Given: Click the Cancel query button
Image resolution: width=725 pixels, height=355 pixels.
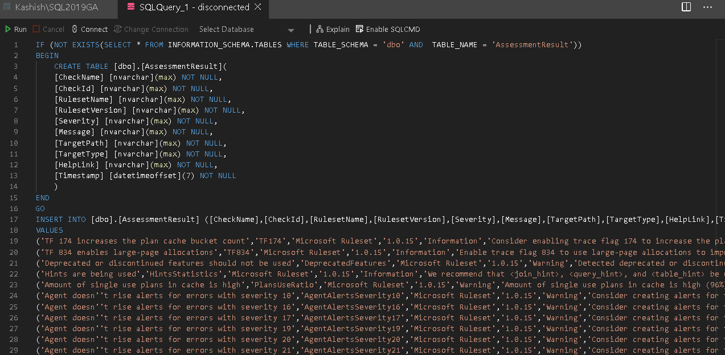Looking at the screenshot, I should 48,29.
